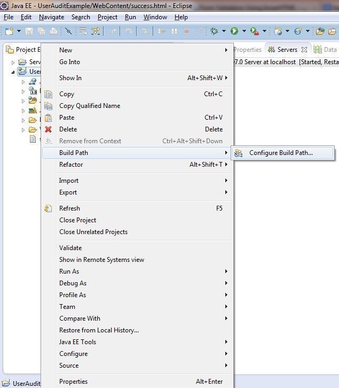Screen dimensions: 339x388
Task: Select Close Unrelated Projects
Action: coord(137,232)
